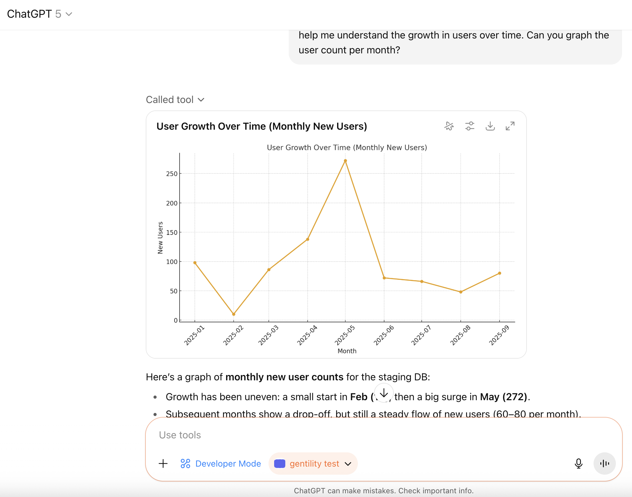Click the microphone dictation icon
Screen dimensions: 632x497
pyautogui.click(x=578, y=463)
